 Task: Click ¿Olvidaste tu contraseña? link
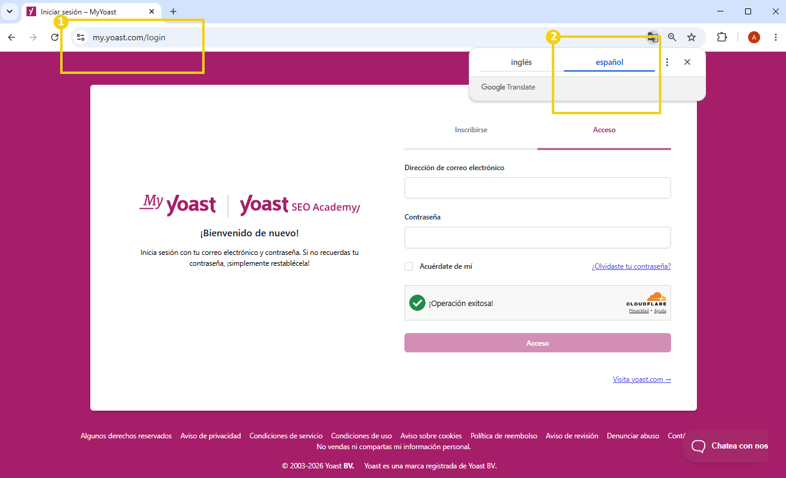point(631,266)
